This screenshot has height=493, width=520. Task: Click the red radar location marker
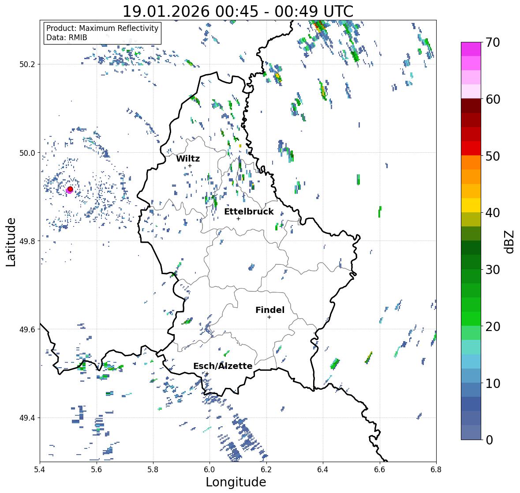(x=70, y=189)
